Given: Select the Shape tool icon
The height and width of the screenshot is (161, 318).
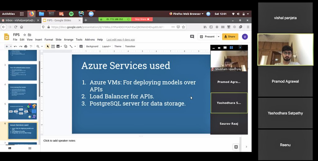Looking at the screenshot, I should pos(66,46).
